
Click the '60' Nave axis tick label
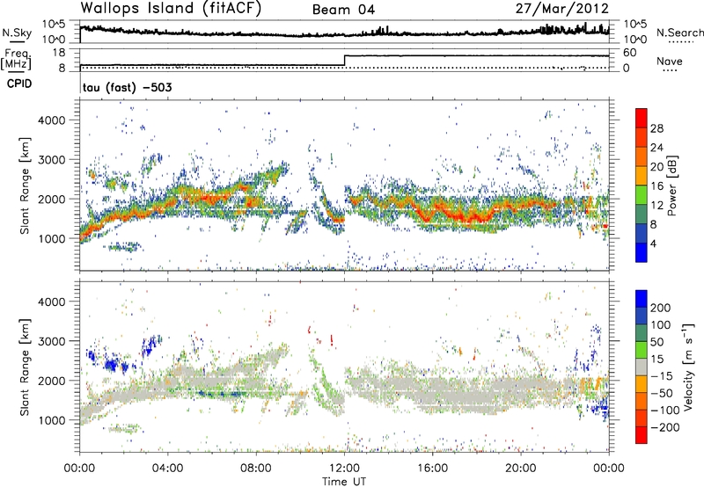(629, 53)
